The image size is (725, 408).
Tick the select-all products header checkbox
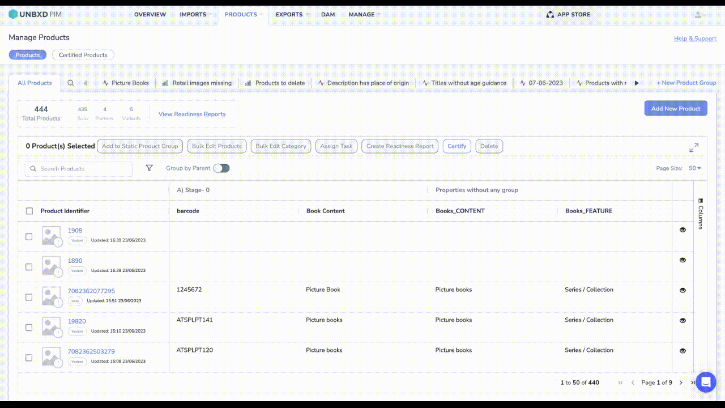(29, 211)
